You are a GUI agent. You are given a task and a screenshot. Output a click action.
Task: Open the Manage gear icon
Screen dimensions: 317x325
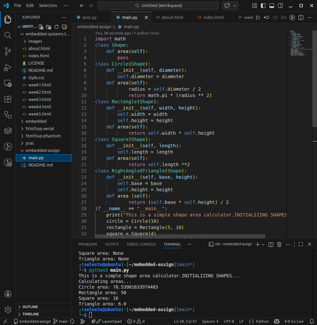(8, 310)
